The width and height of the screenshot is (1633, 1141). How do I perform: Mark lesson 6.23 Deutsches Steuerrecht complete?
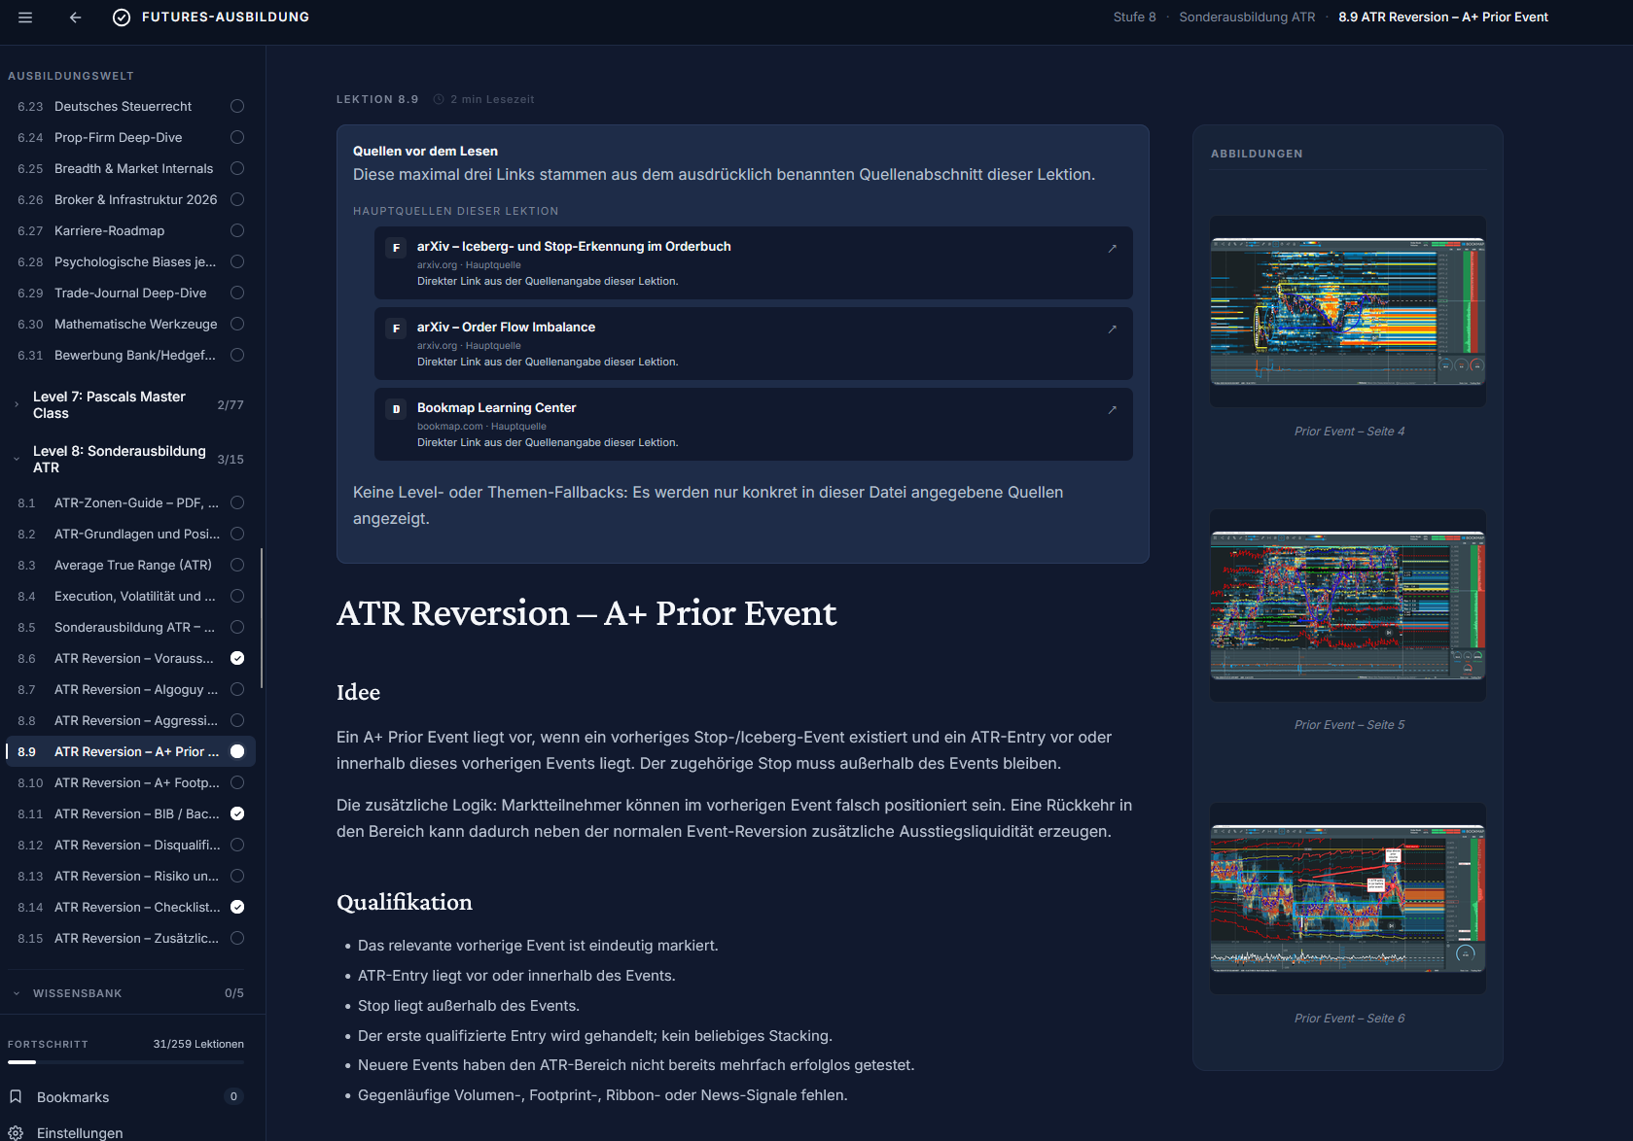[x=237, y=106]
